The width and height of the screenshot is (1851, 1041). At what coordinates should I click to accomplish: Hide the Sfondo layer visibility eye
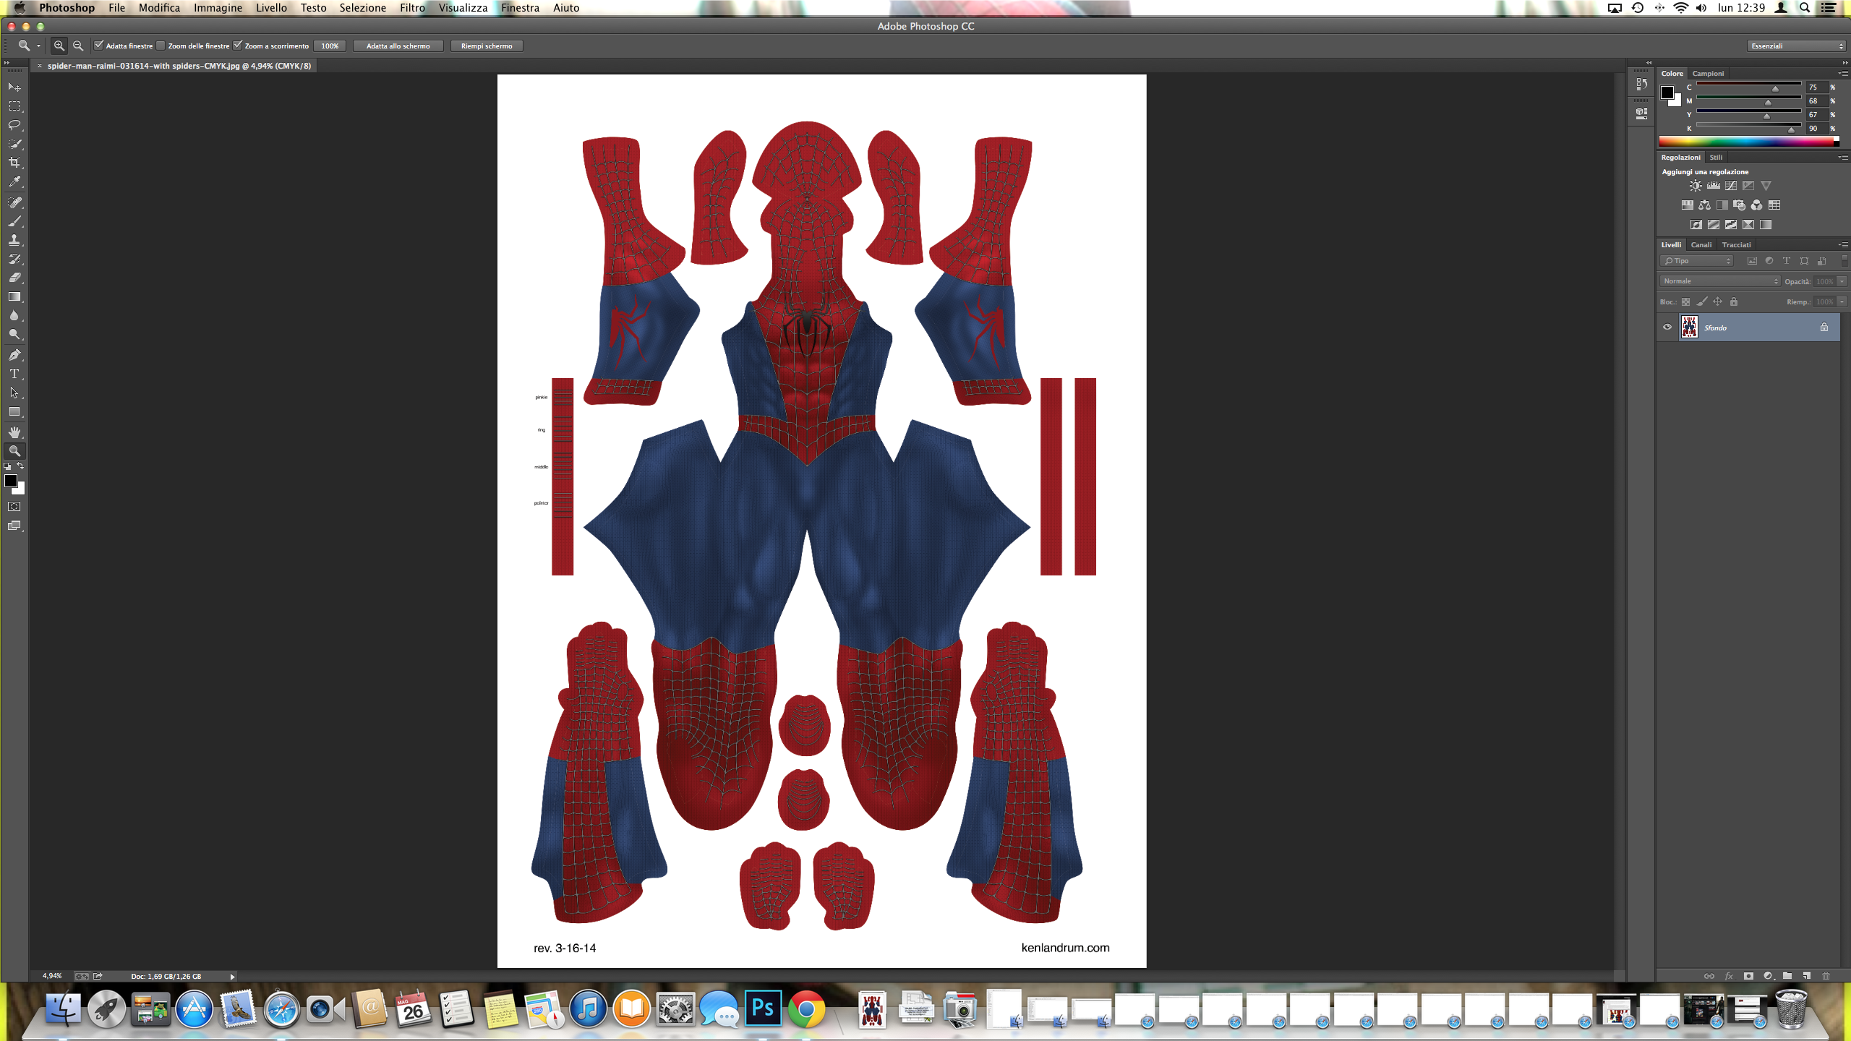[x=1667, y=327]
